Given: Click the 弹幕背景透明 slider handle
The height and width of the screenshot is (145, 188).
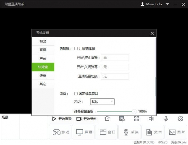Looking at the screenshot, I should coord(134,111).
